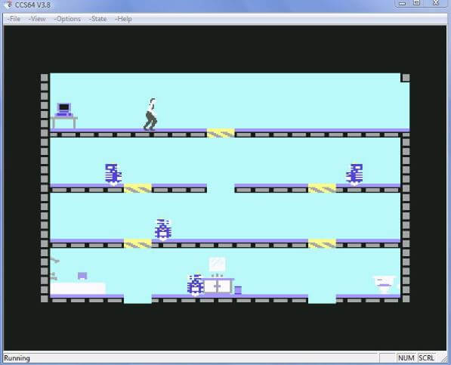Screen dimensions: 451x365
Task: Click the yellow lift on top floor
Action: 221,133
